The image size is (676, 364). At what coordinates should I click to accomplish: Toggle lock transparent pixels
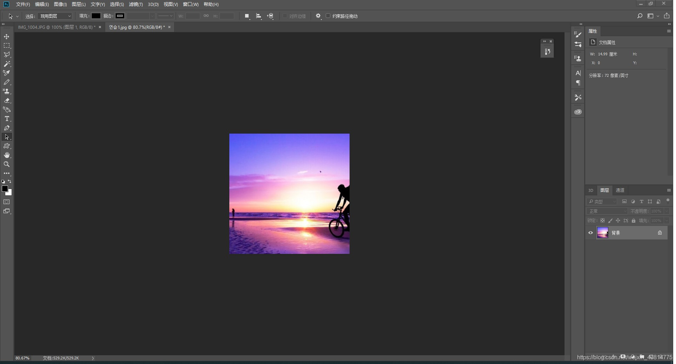pos(602,221)
